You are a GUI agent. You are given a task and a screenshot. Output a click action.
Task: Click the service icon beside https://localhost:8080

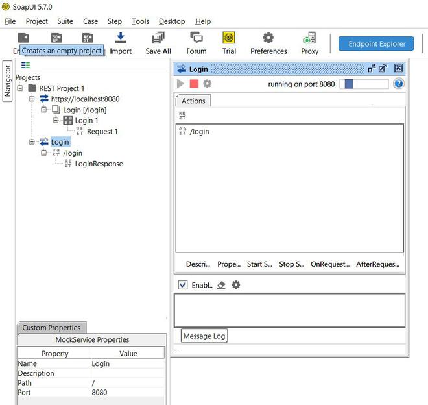[x=44, y=99]
